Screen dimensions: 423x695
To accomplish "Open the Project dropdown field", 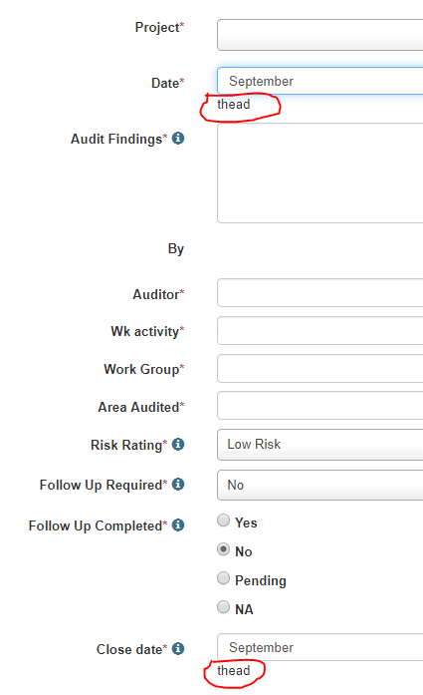I will 319,35.
